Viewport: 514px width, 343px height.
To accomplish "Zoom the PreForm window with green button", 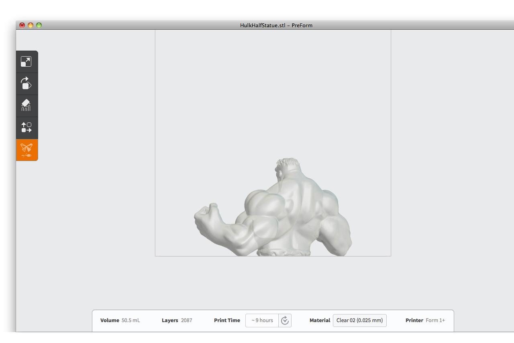I will tap(39, 25).
